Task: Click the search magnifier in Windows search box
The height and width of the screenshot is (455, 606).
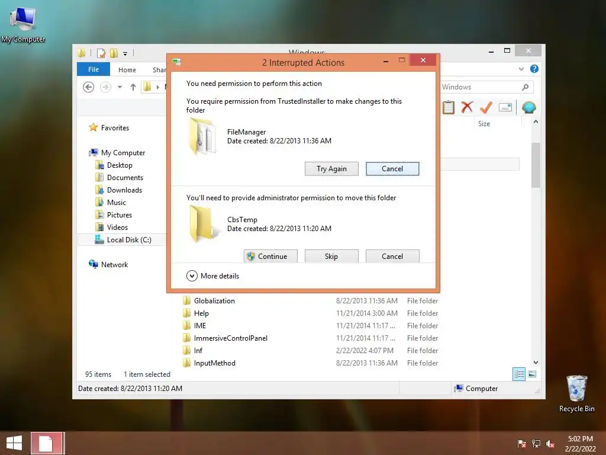Action: click(525, 87)
